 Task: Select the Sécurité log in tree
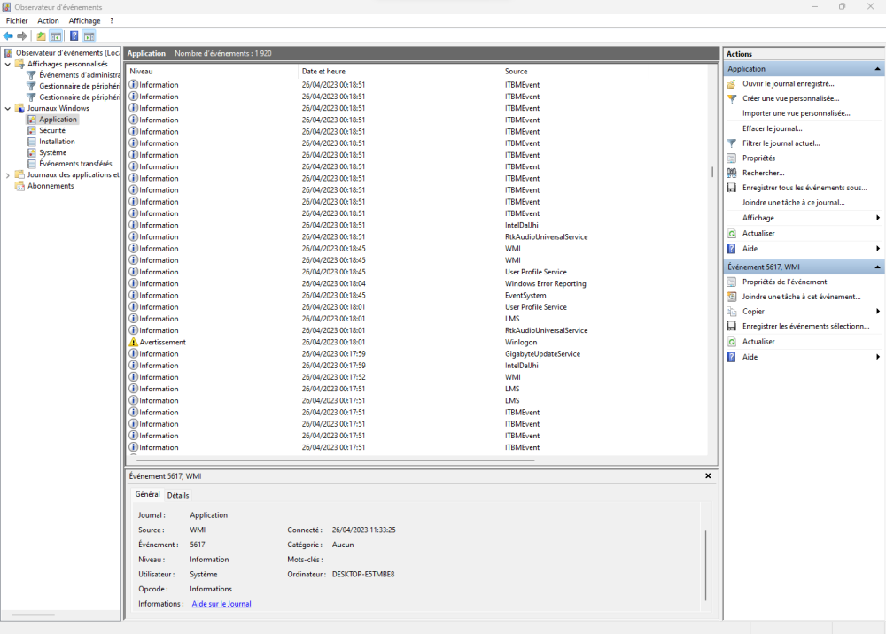pos(51,130)
